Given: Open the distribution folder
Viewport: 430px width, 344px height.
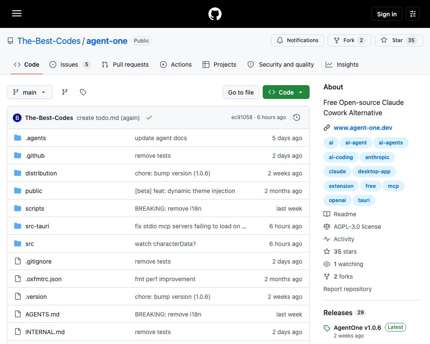Looking at the screenshot, I should [x=41, y=173].
